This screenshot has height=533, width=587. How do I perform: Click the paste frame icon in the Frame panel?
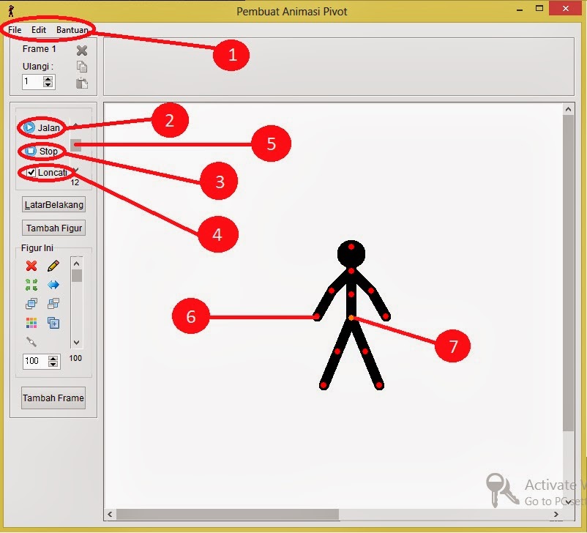pos(81,83)
